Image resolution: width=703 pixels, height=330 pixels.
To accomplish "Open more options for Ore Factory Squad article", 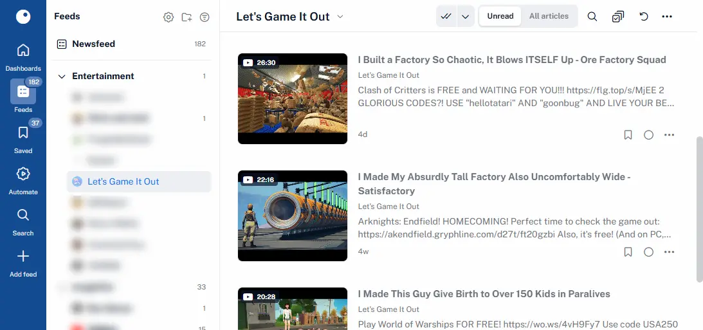I will (670, 135).
